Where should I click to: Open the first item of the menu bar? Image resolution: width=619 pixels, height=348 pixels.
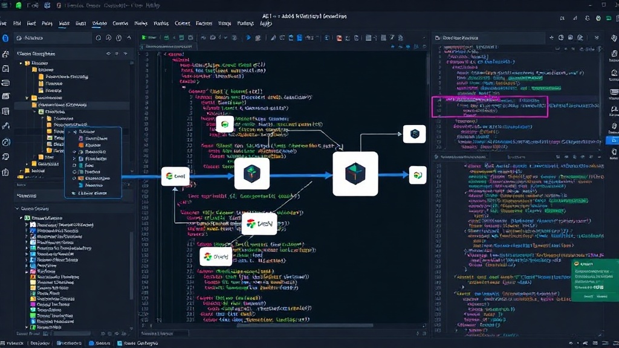coord(3,24)
